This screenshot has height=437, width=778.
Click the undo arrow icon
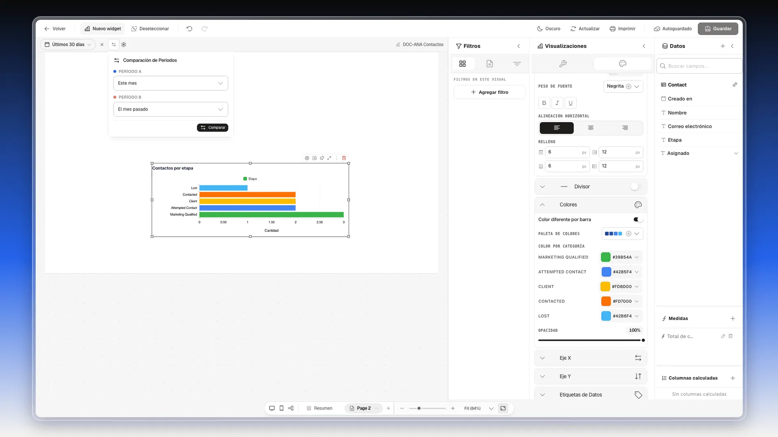tap(189, 29)
